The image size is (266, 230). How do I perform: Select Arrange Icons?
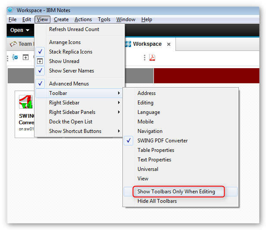79,42
